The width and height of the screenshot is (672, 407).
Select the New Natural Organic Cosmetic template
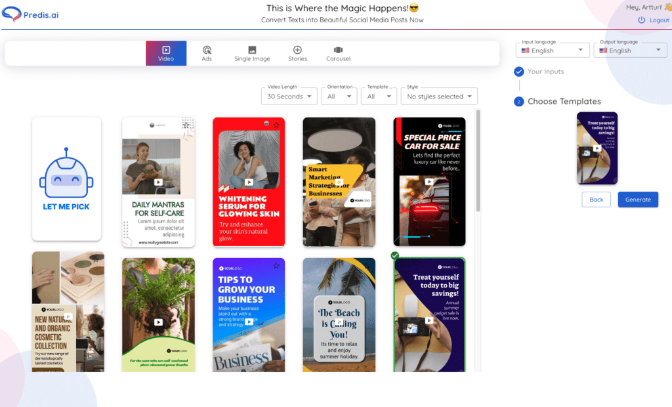click(x=68, y=312)
